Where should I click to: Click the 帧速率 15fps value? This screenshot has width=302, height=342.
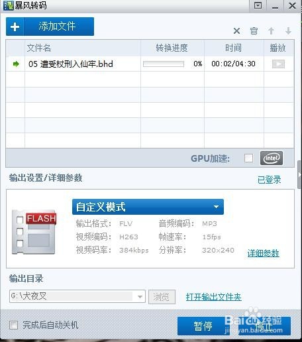211,237
